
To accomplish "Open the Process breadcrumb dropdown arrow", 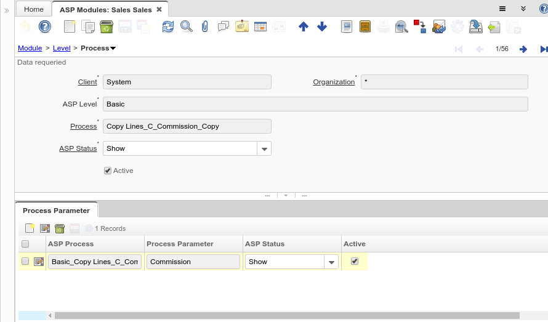I will coord(113,48).
